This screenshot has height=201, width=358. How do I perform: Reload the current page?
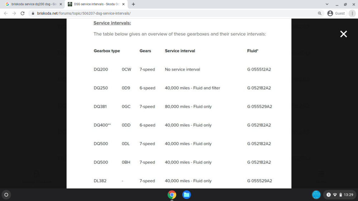pyautogui.click(x=23, y=14)
